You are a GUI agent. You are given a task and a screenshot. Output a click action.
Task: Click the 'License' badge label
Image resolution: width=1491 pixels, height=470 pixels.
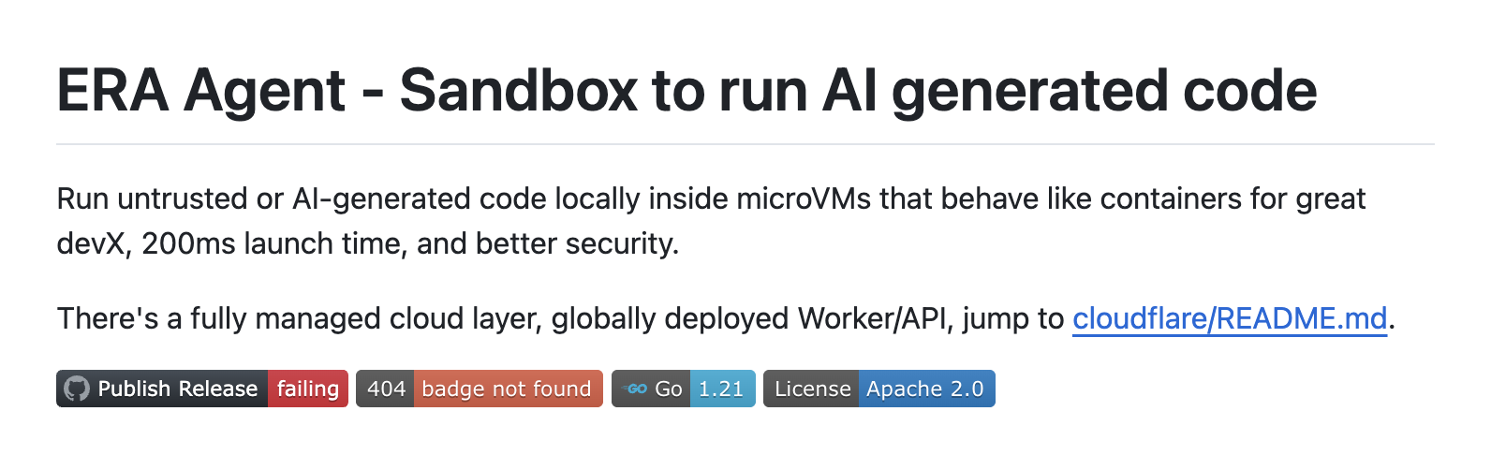tap(811, 389)
